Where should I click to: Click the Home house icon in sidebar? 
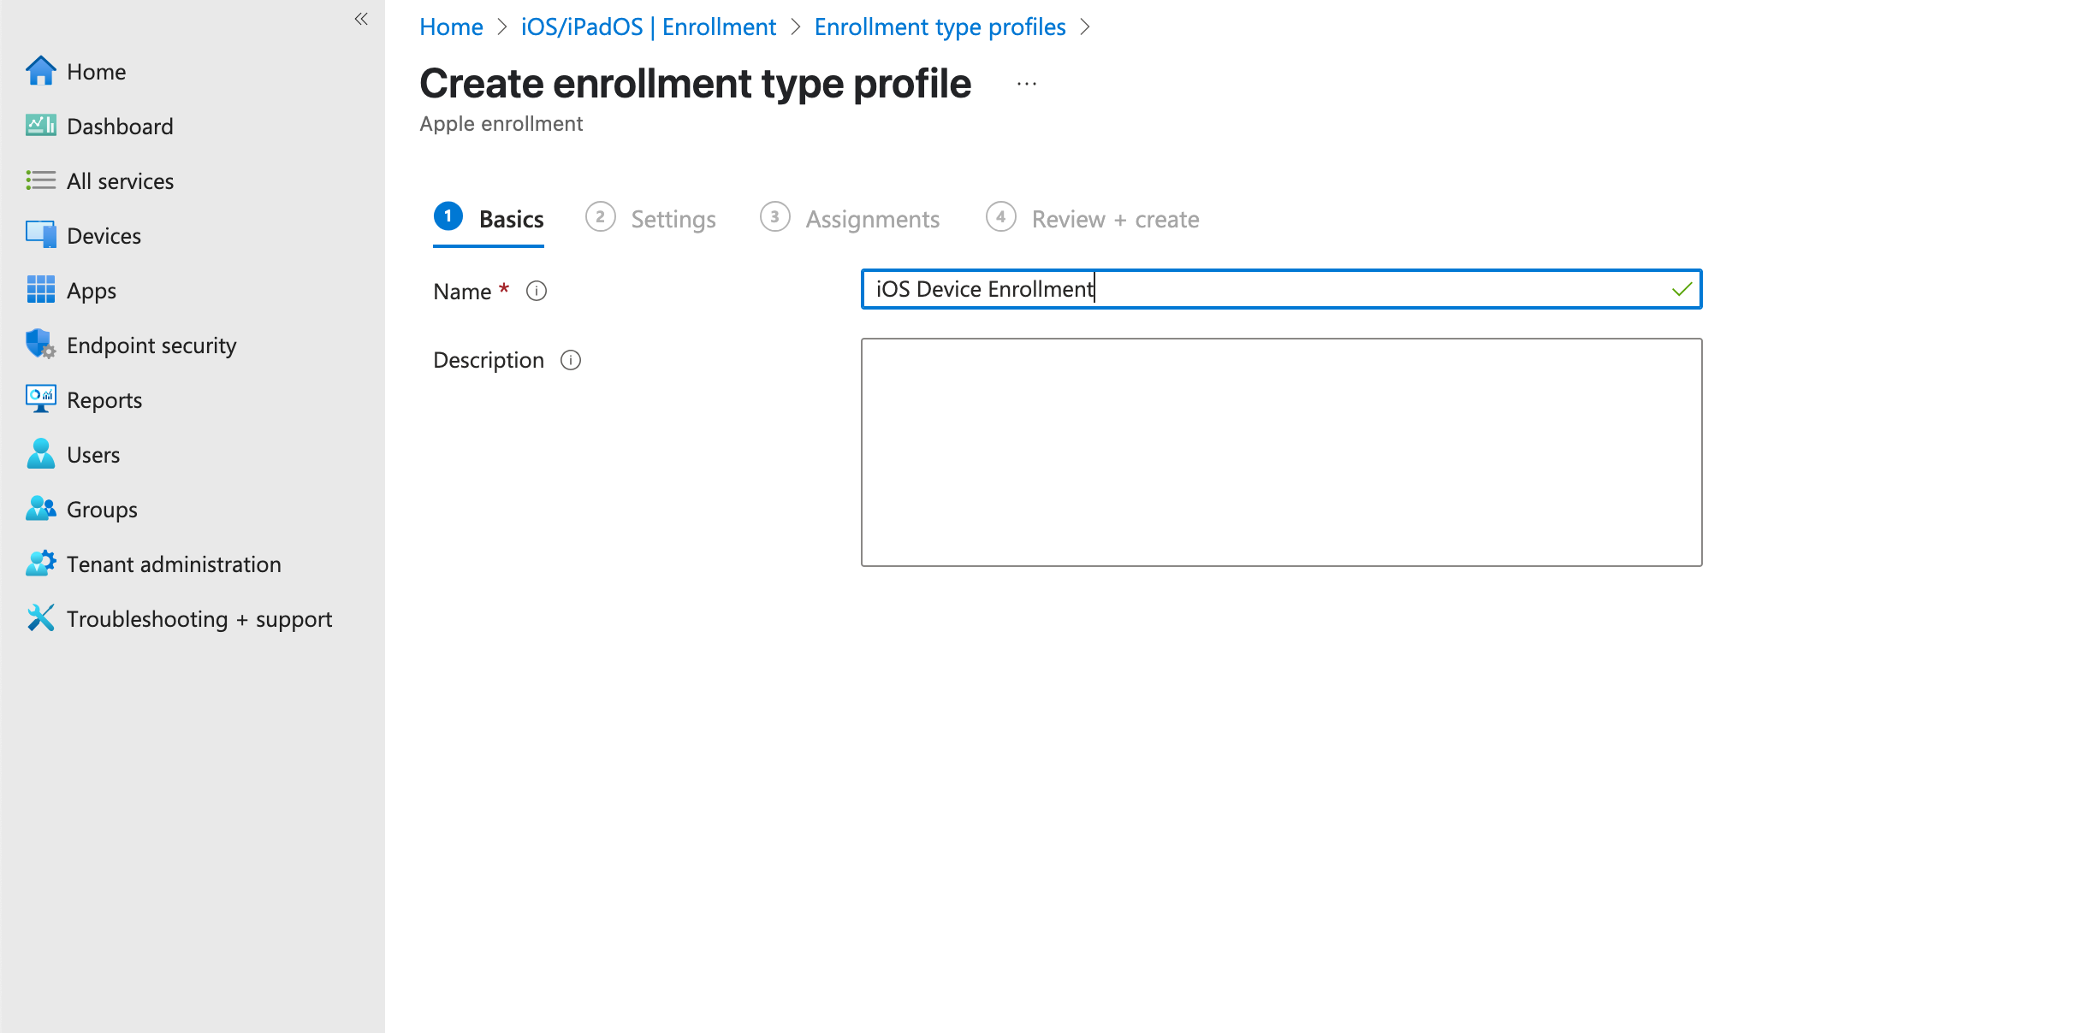40,72
